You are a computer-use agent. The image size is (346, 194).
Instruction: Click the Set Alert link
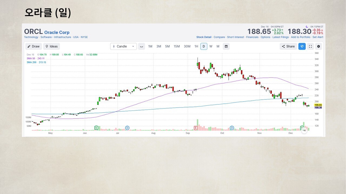click(x=318, y=37)
